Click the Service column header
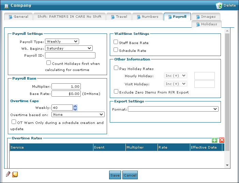 [51, 147]
